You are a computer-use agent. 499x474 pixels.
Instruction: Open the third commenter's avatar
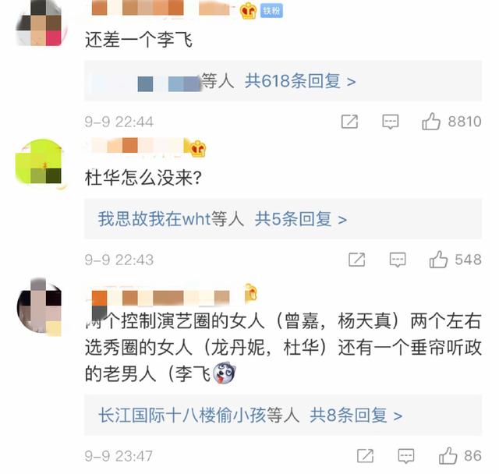(x=40, y=307)
